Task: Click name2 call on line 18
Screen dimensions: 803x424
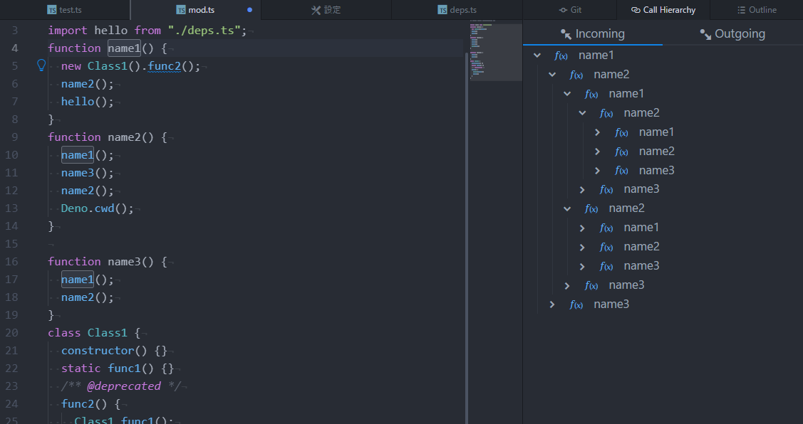Action: [x=78, y=297]
